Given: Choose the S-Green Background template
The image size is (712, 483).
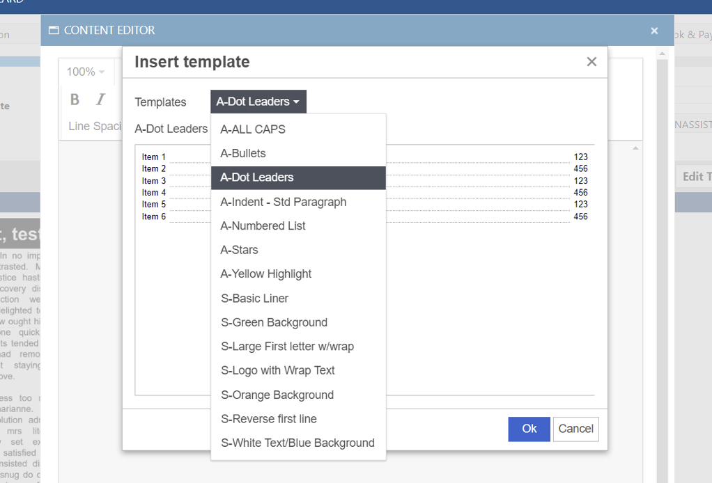Looking at the screenshot, I should point(274,322).
